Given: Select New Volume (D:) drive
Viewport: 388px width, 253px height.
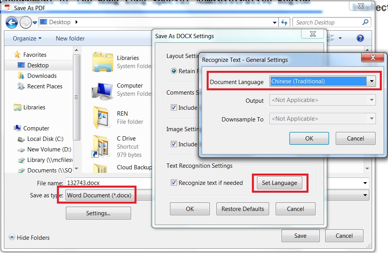Looking at the screenshot, I should click(x=49, y=149).
